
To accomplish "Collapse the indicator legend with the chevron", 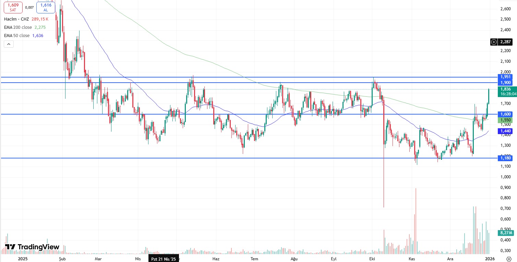I will click(x=9, y=44).
